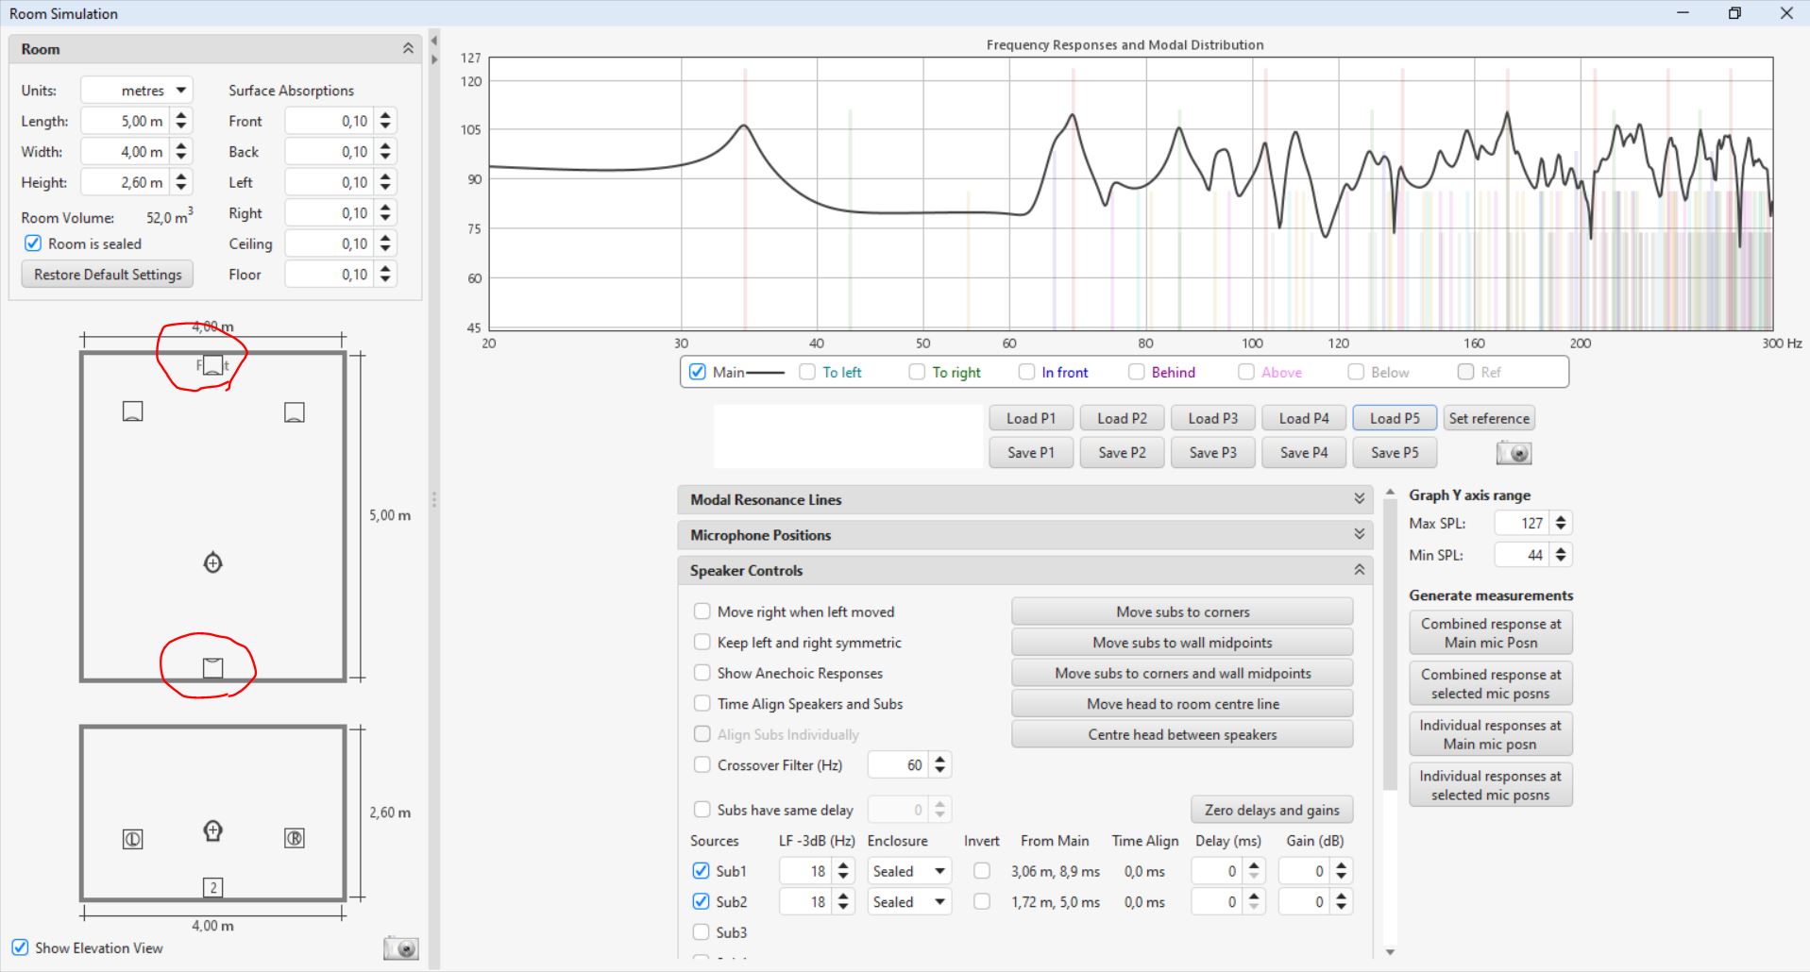Enable the Behind trace checkbox
1810x972 pixels.
point(1137,372)
